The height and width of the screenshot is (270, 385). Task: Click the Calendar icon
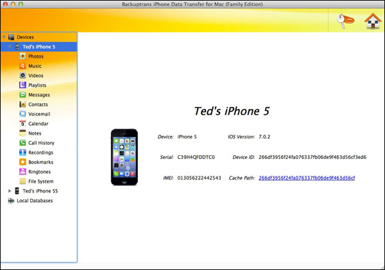click(x=22, y=124)
